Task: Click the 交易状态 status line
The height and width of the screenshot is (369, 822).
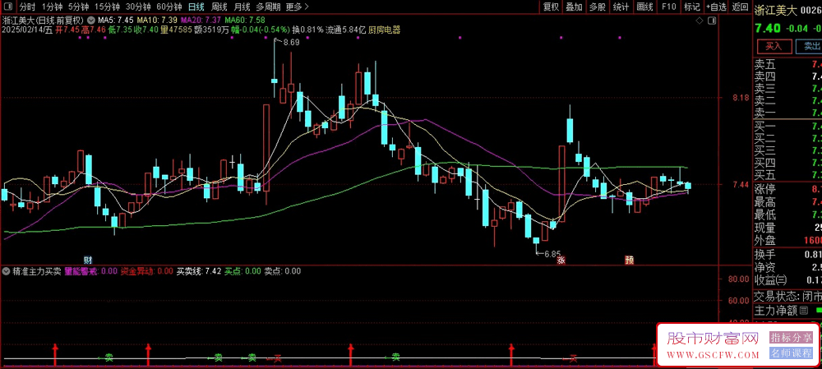Action: tap(788, 297)
